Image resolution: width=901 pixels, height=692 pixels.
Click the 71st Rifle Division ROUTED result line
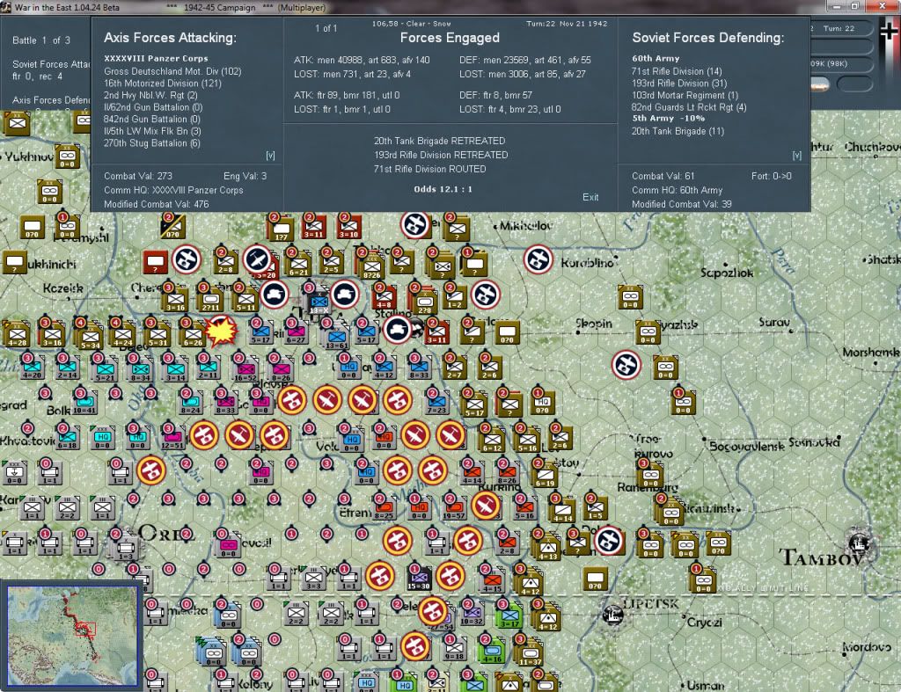point(429,169)
